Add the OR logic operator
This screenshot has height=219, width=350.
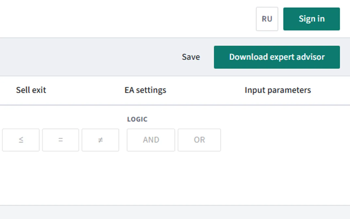coord(199,140)
